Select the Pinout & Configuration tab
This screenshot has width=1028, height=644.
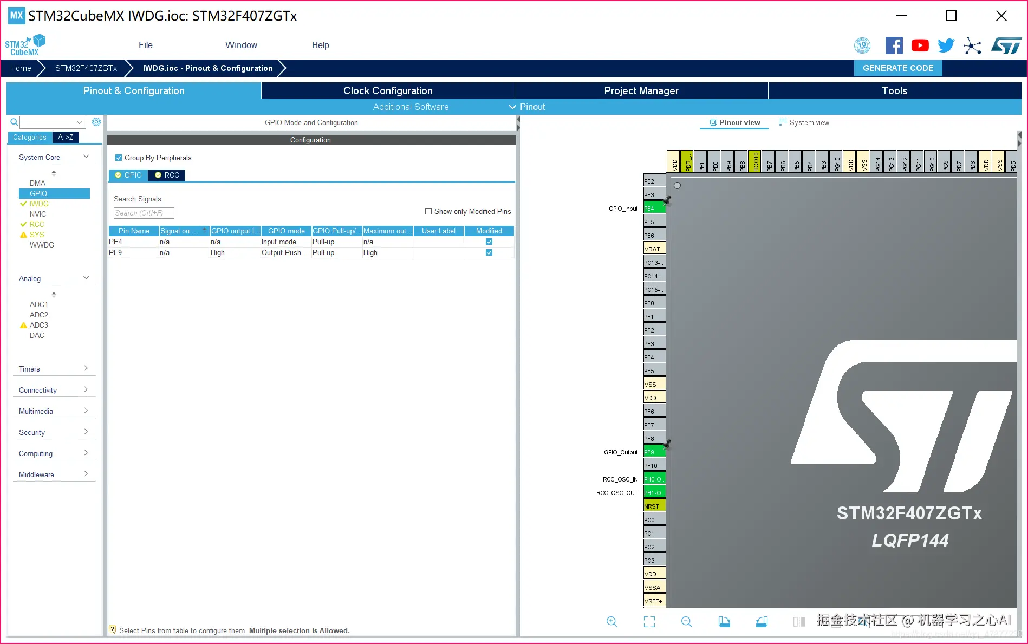pyautogui.click(x=134, y=90)
